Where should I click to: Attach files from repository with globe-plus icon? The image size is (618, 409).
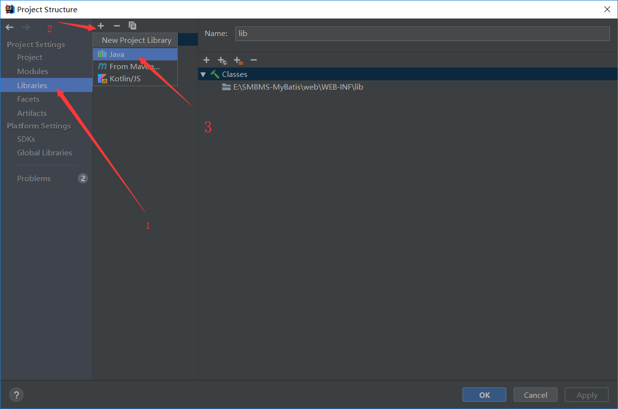222,60
